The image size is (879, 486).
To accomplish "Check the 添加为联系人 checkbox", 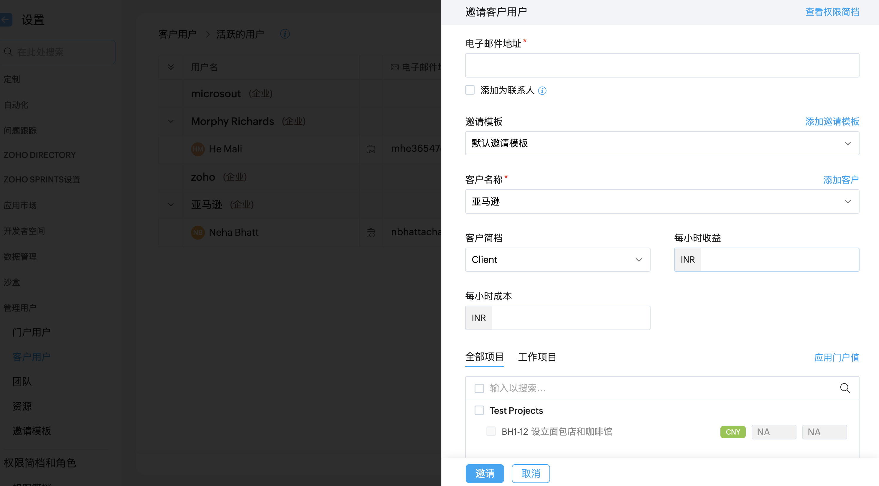I will (x=470, y=90).
